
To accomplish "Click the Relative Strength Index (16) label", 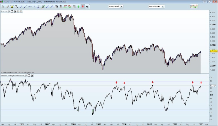I will [12, 75].
